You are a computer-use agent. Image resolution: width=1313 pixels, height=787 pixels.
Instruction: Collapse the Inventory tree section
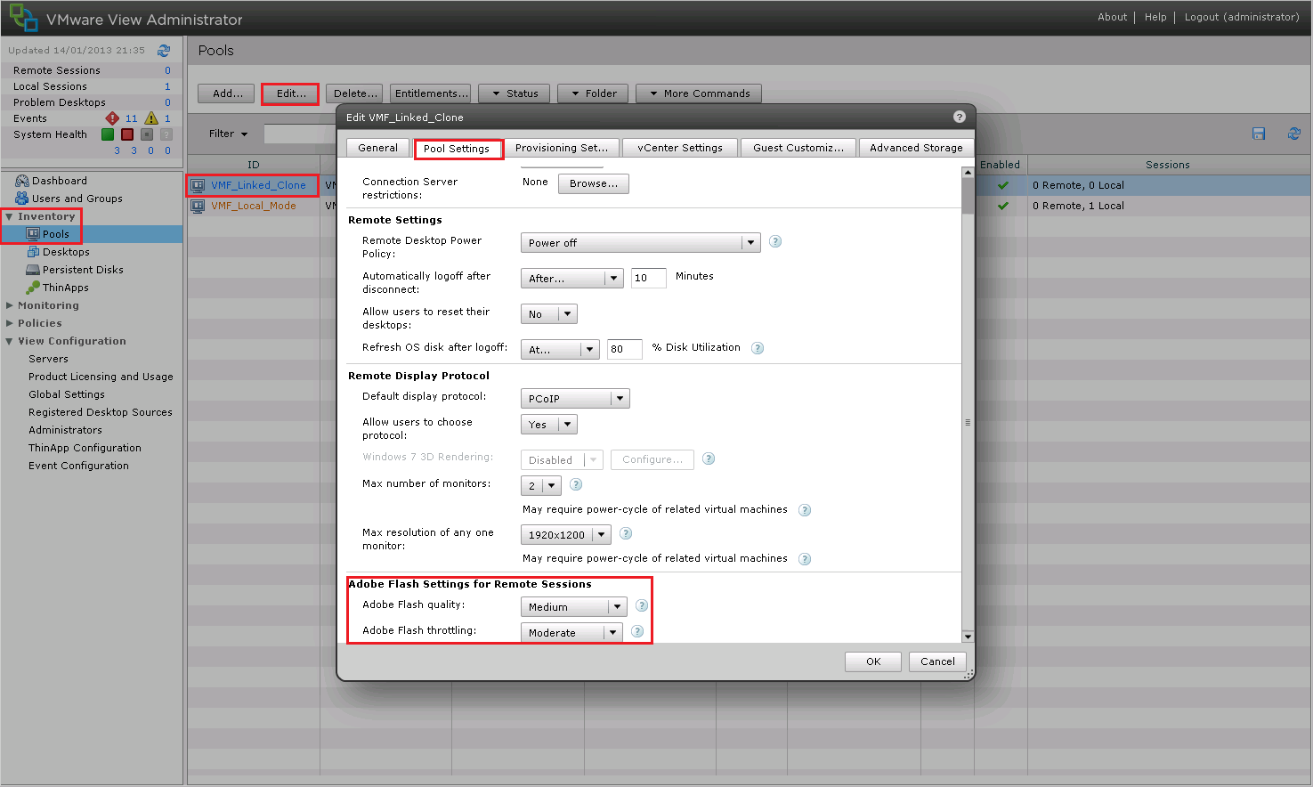click(x=10, y=216)
